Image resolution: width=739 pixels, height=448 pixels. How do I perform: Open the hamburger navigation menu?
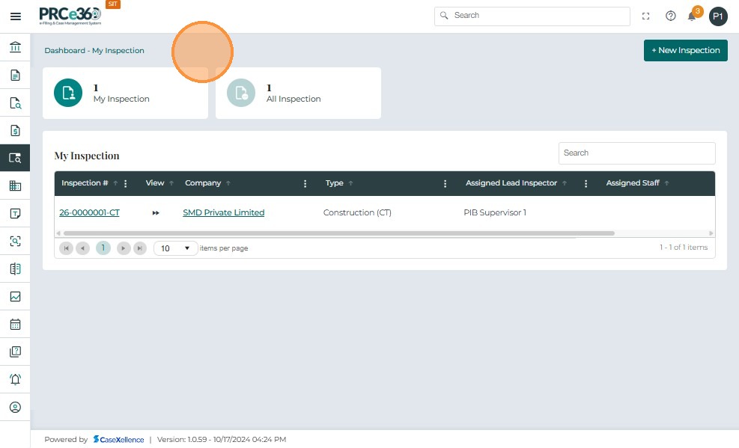[15, 16]
